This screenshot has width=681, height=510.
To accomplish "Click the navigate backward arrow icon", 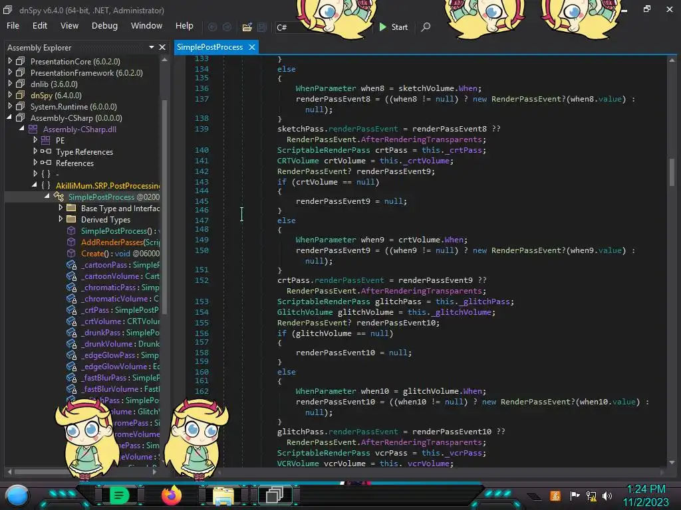I will (x=212, y=27).
